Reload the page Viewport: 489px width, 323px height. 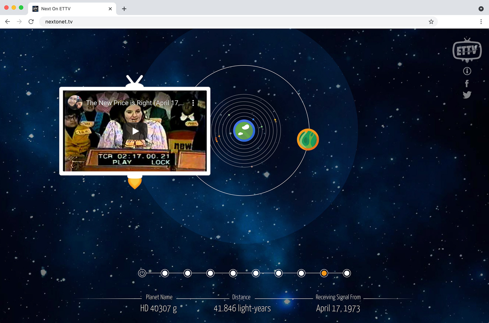[31, 22]
